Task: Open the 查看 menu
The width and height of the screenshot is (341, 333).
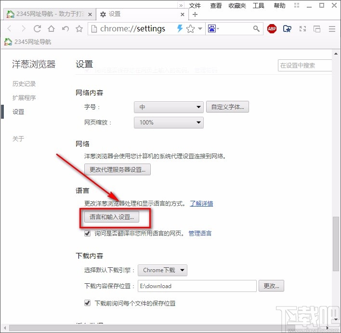Action: coord(216,5)
